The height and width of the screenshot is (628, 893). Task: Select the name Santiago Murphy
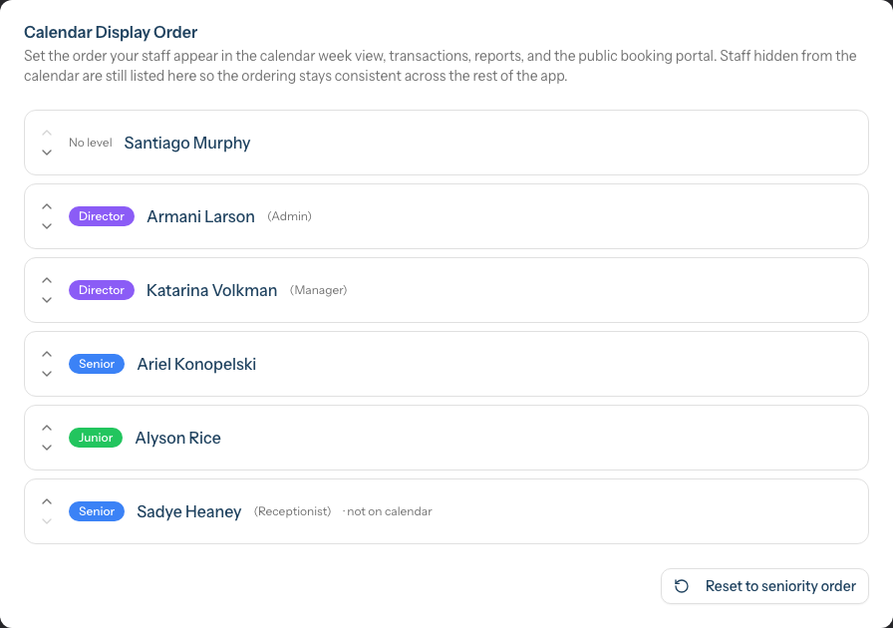pyautogui.click(x=187, y=143)
